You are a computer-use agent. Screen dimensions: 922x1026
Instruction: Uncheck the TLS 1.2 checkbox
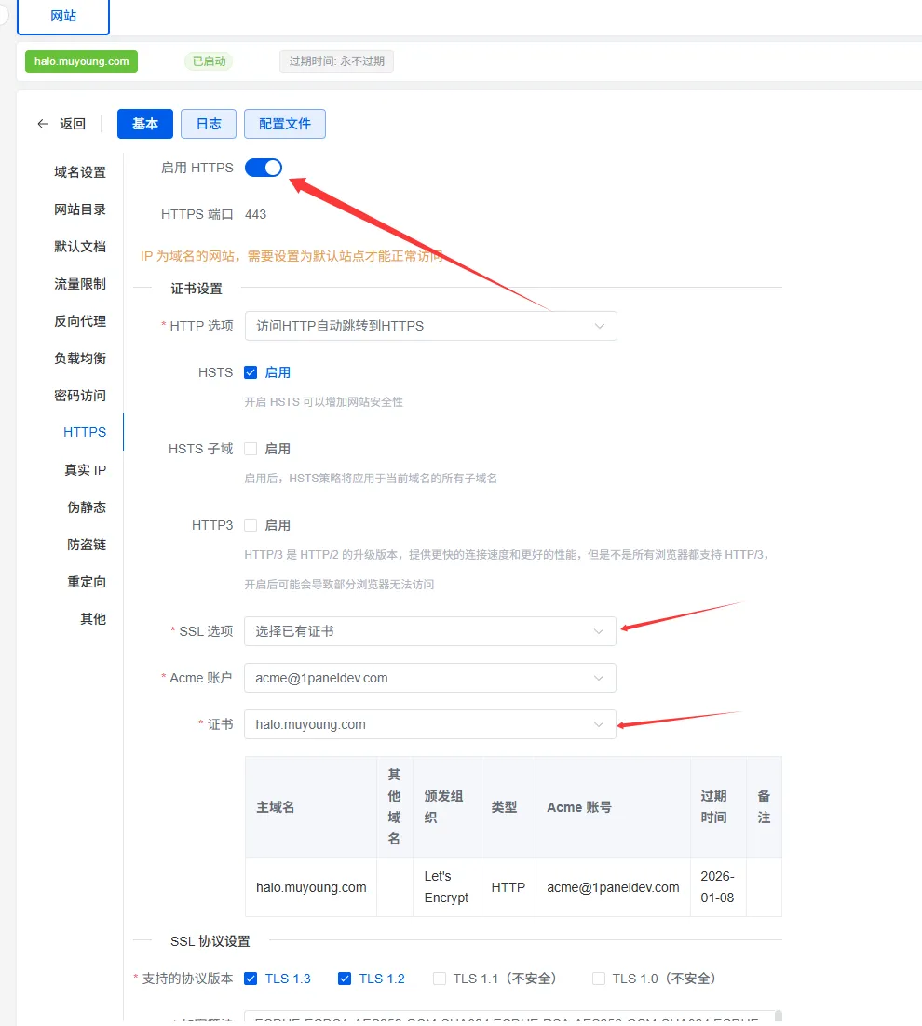coord(345,979)
